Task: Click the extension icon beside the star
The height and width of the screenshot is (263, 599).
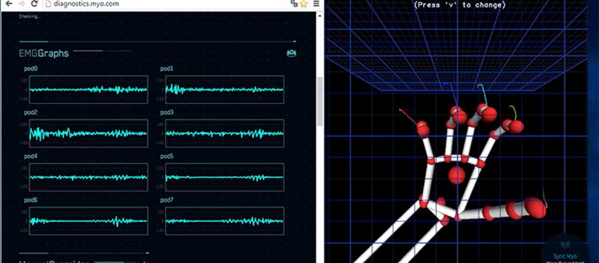Action: point(294,3)
